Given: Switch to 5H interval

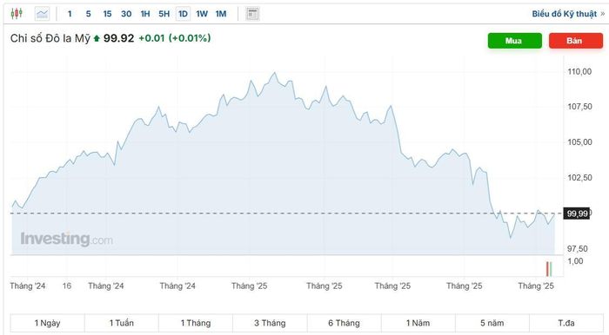Looking at the screenshot, I should [x=164, y=14].
